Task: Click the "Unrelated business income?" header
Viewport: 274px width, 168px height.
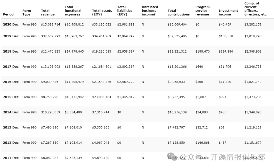Action: [x=150, y=11]
